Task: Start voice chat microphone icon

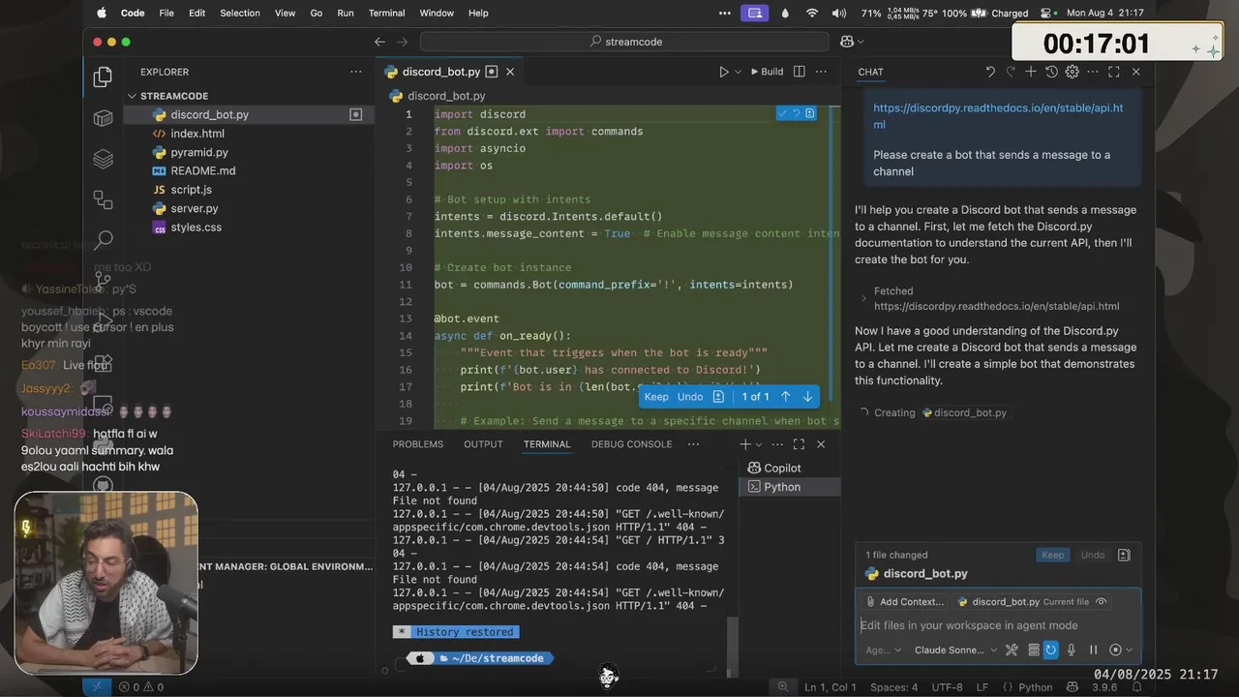Action: [1072, 651]
